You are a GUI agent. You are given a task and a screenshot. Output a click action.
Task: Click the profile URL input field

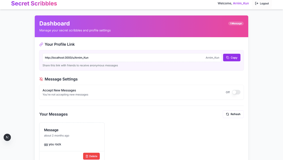[123, 58]
